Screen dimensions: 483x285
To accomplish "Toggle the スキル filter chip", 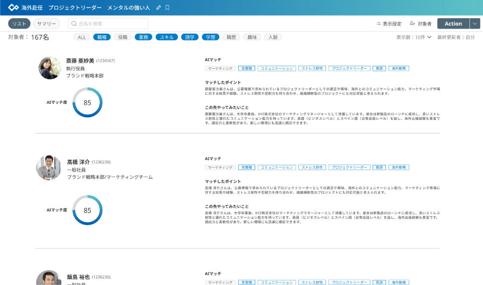I will pos(167,37).
